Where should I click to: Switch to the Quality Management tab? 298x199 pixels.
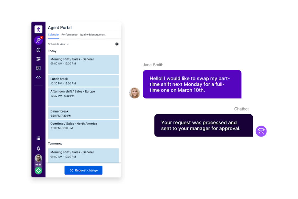tap(93, 35)
